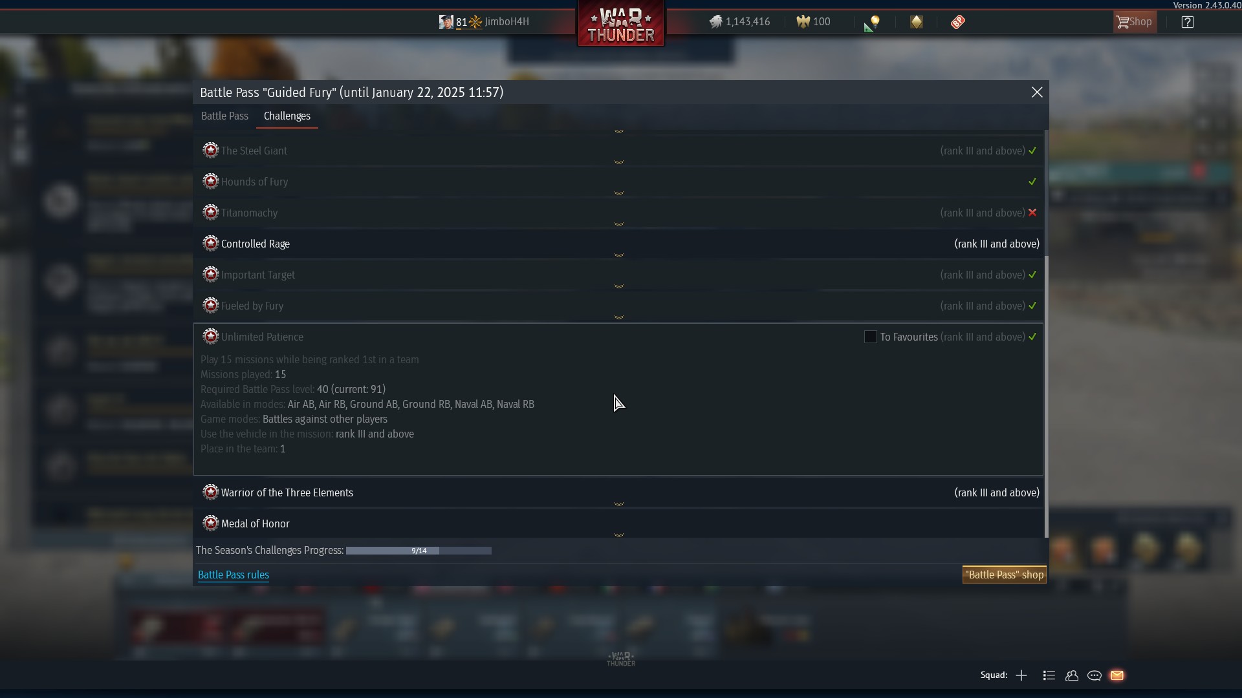Expand the Controlled Rage challenge
Viewport: 1242px width, 698px height.
click(x=618, y=244)
